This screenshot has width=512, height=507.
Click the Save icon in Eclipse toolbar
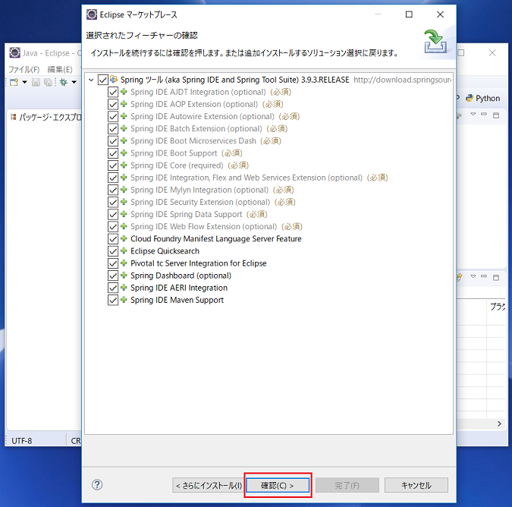36,82
